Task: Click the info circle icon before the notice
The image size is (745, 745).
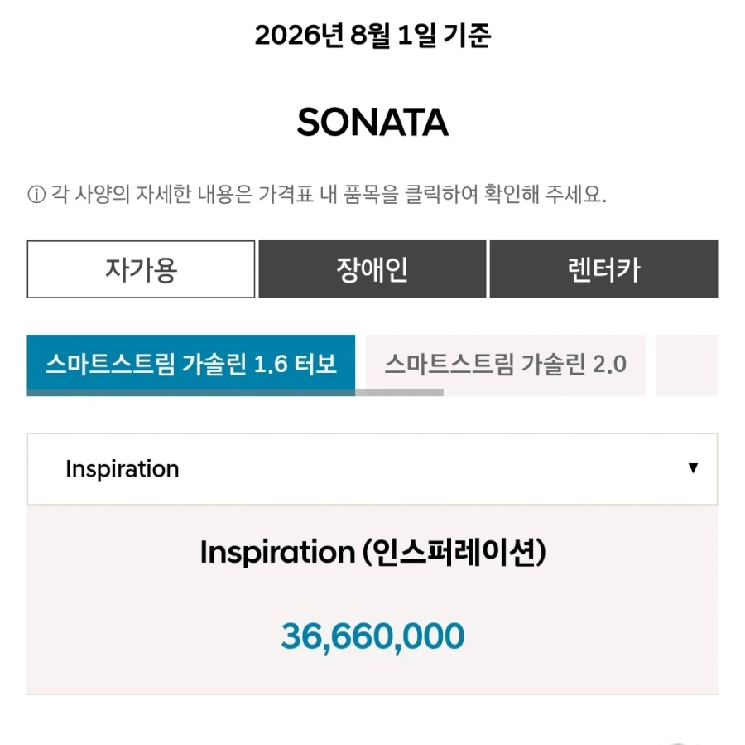Action: pyautogui.click(x=36, y=195)
